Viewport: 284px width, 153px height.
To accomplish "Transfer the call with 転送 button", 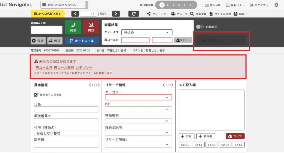I will [55, 41].
